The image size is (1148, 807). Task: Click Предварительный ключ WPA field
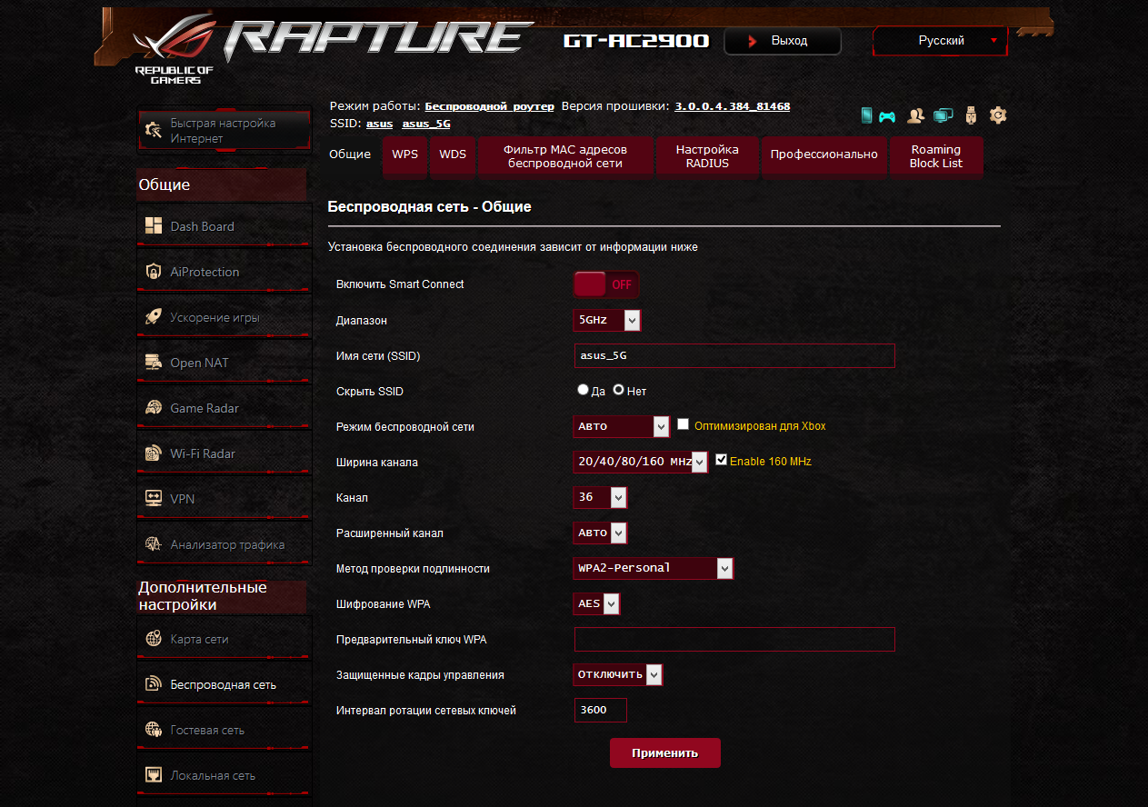coord(734,639)
